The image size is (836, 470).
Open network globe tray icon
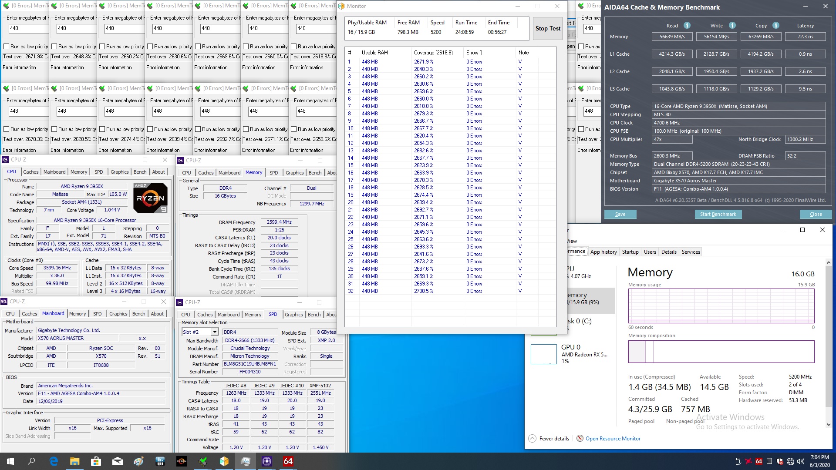(790, 461)
